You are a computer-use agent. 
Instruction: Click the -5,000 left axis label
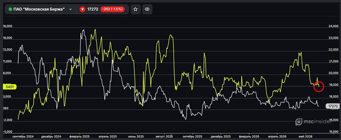pyautogui.click(x=7, y=132)
